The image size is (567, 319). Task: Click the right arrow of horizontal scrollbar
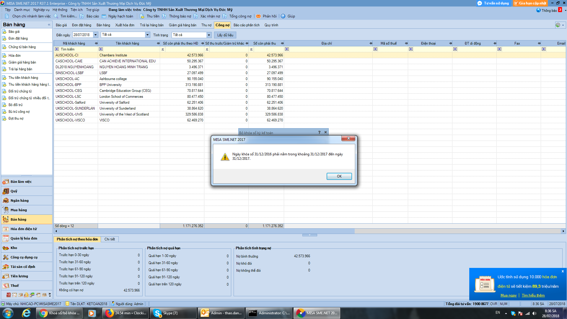point(563,231)
